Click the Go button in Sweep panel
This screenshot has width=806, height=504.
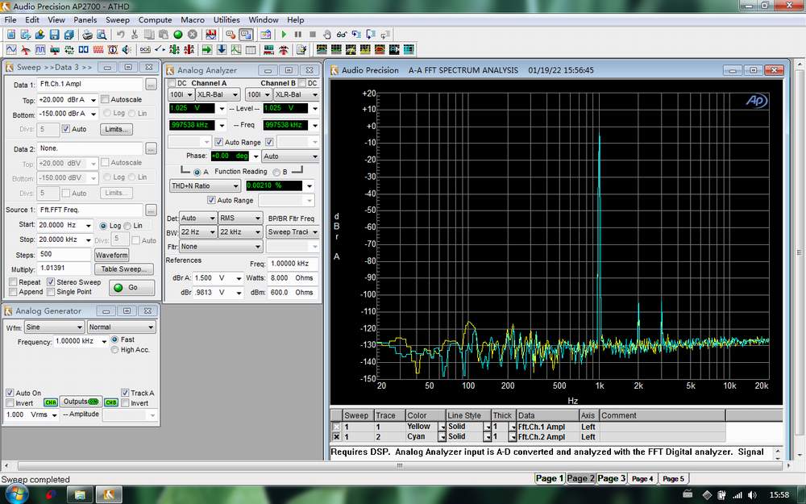click(x=131, y=288)
